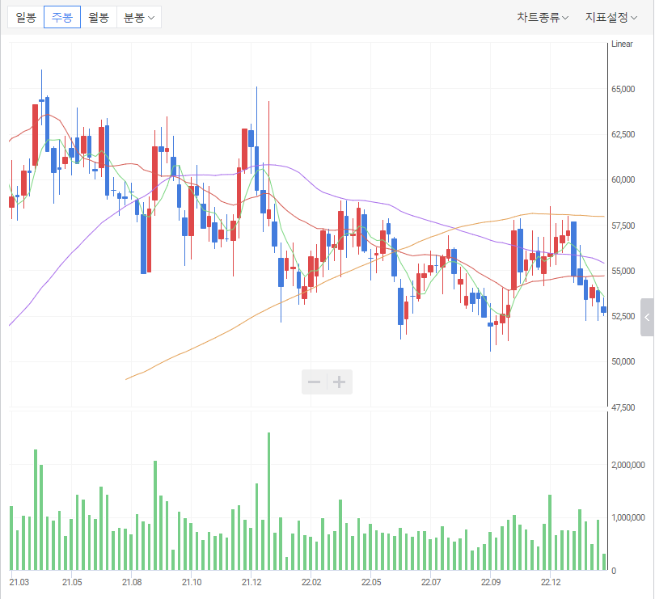The height and width of the screenshot is (599, 655).
Task: Click the 2,000,000 volume axis label
Action: (628, 465)
